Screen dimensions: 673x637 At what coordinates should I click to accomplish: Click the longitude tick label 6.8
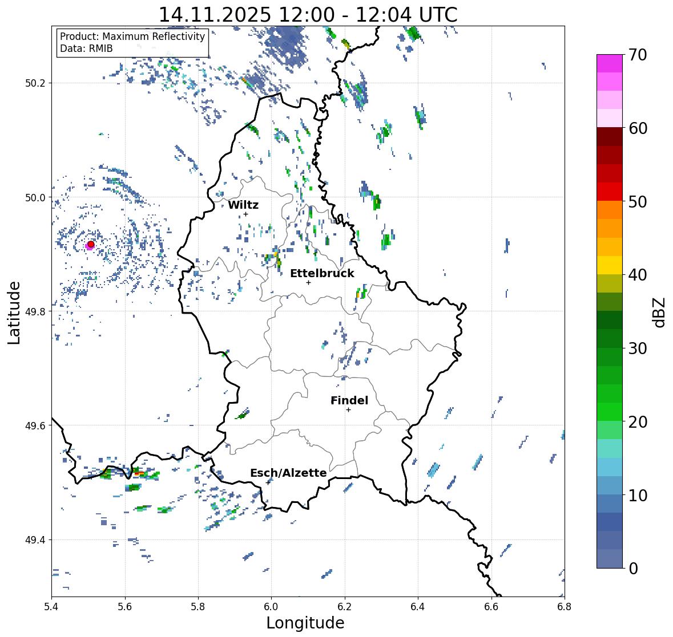click(x=565, y=606)
